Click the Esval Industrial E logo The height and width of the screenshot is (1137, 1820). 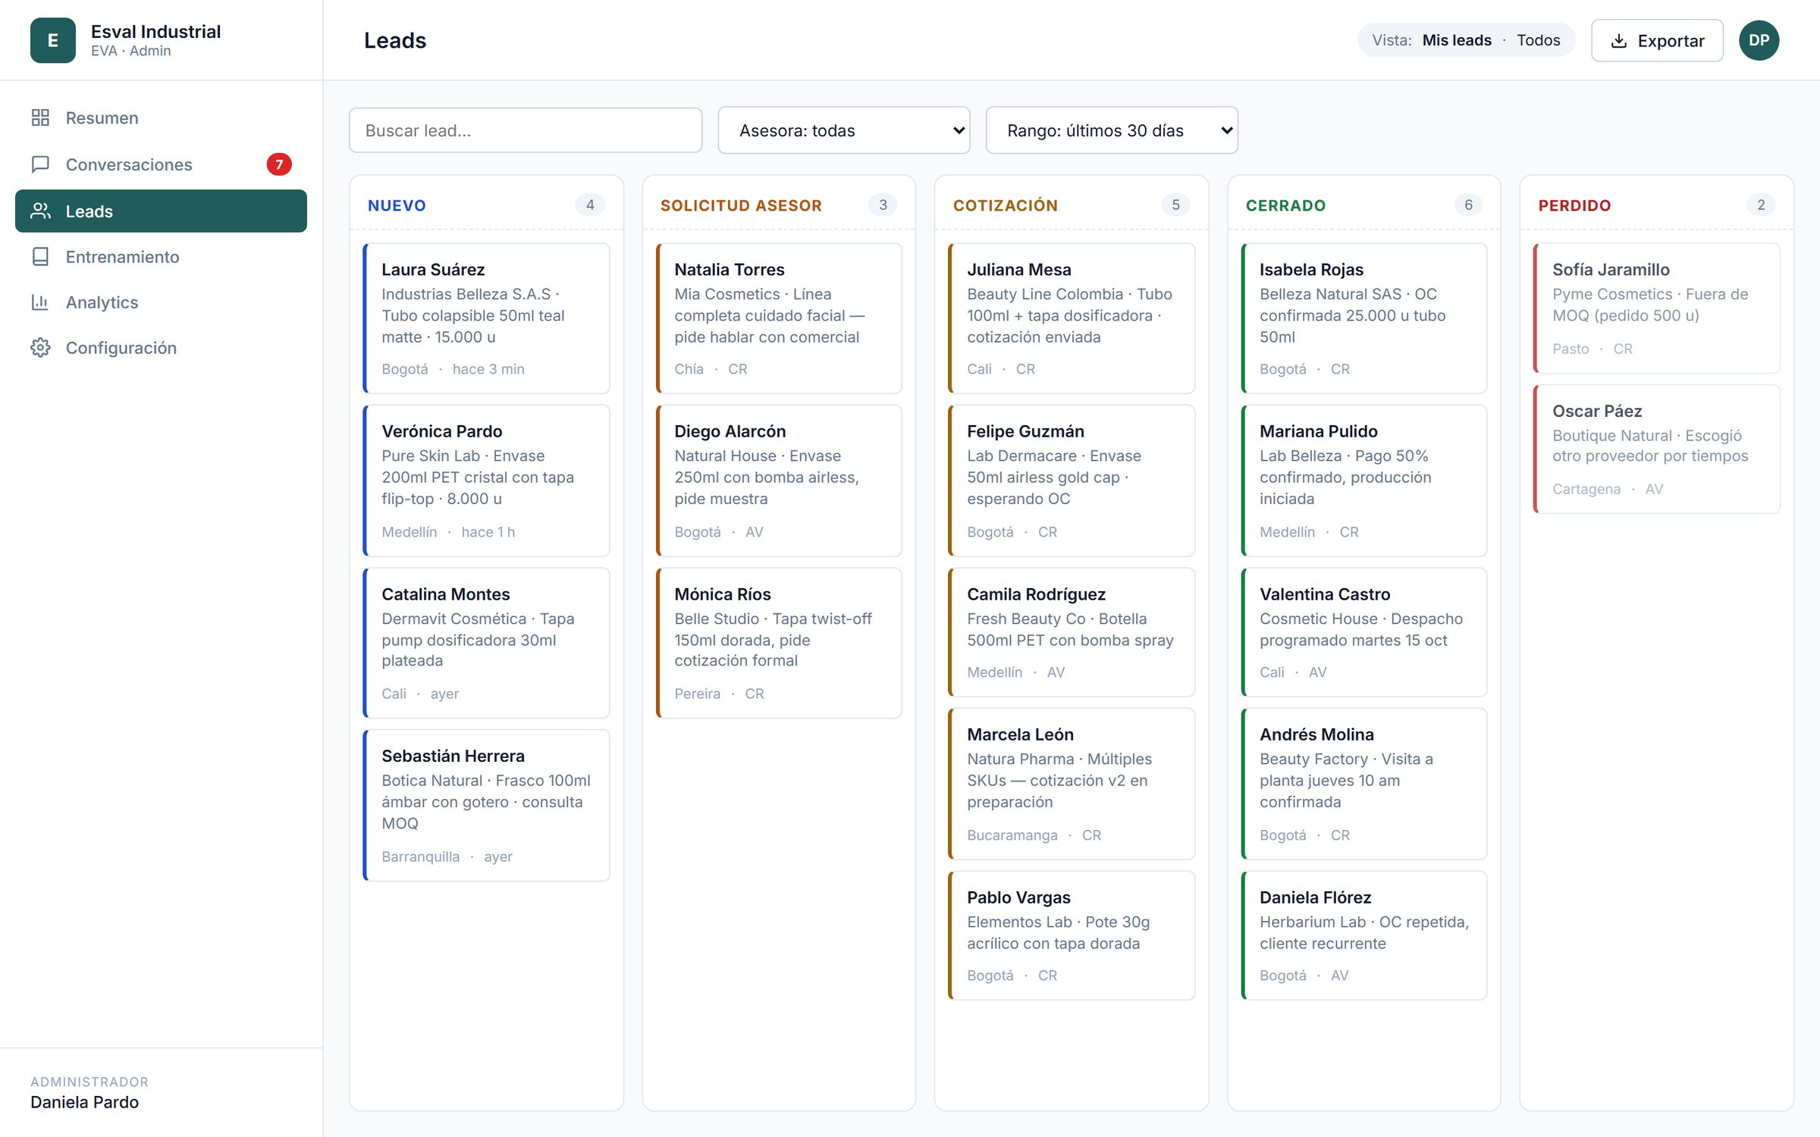click(x=52, y=40)
